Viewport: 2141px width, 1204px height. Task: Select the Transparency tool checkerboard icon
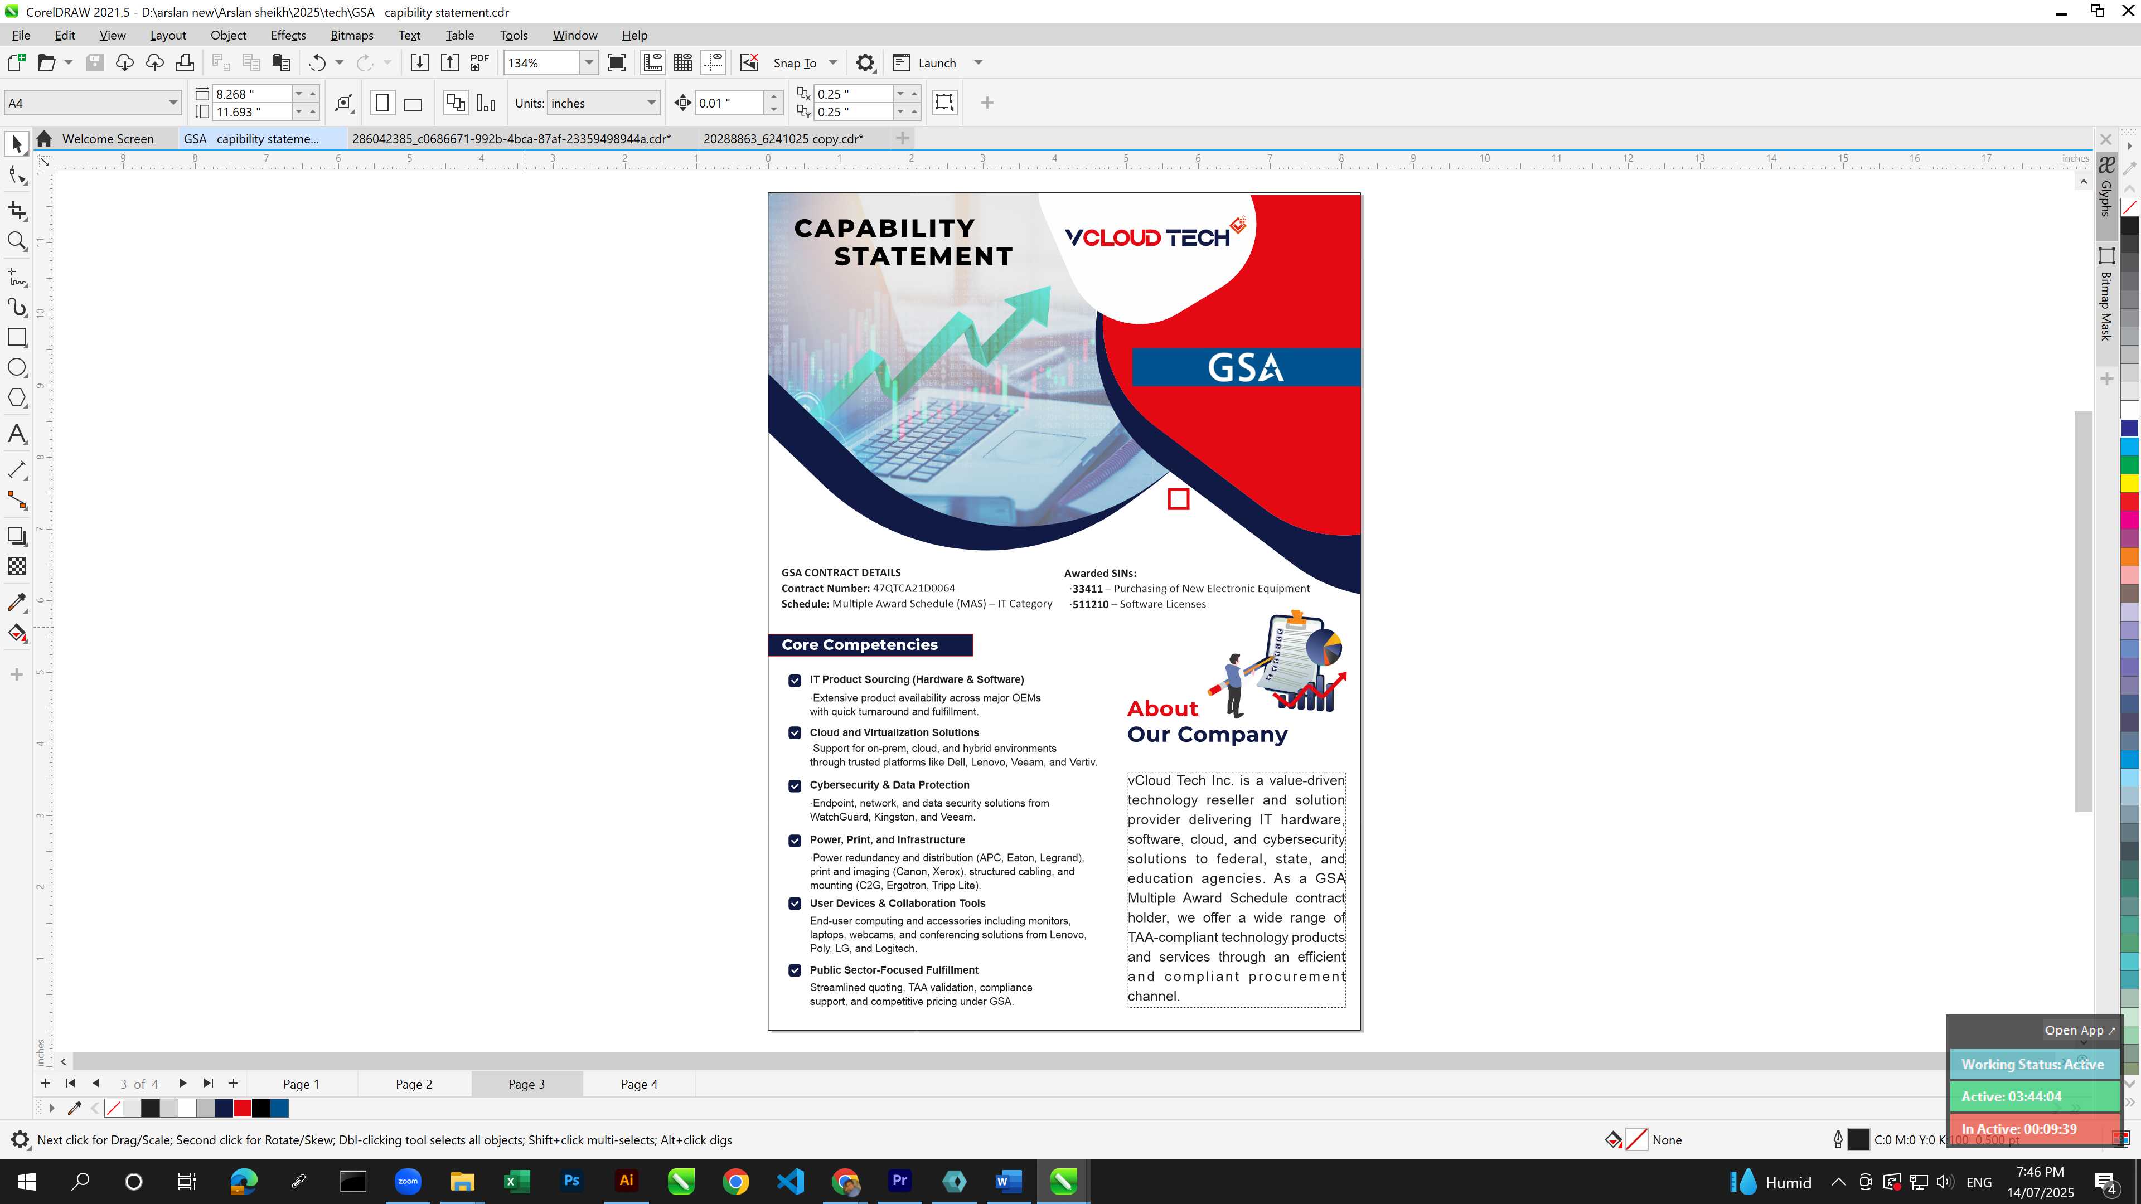[17, 566]
